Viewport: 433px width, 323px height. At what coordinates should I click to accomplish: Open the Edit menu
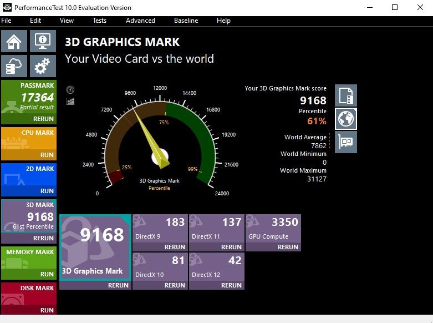[35, 21]
